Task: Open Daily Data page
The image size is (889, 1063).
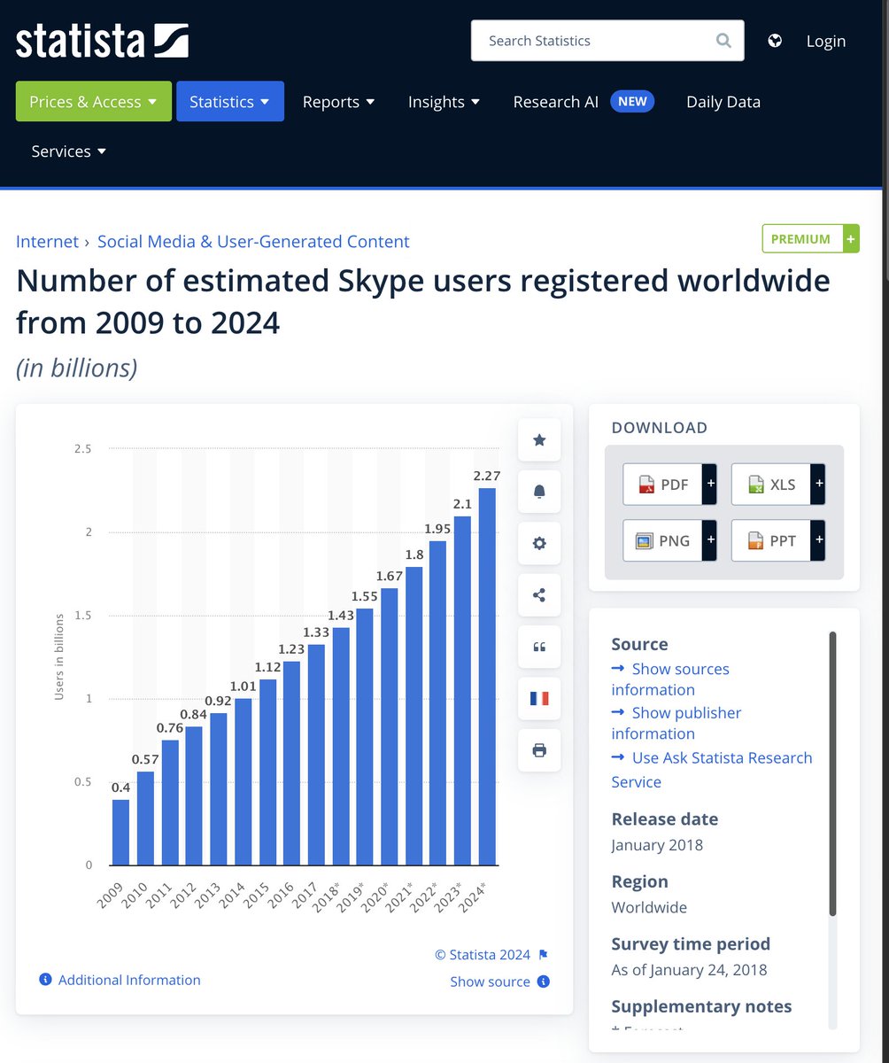Action: point(723,102)
